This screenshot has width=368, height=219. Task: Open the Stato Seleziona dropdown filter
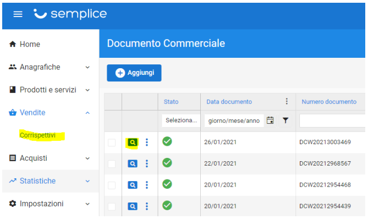(x=181, y=121)
